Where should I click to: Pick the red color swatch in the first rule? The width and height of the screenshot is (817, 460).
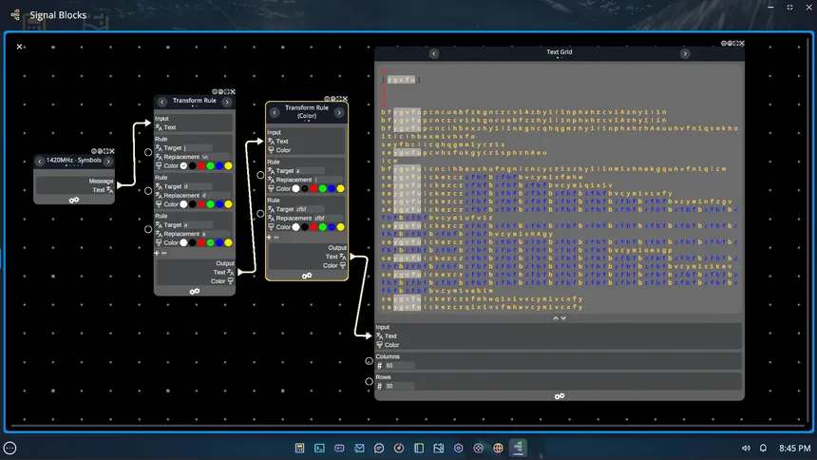point(202,164)
